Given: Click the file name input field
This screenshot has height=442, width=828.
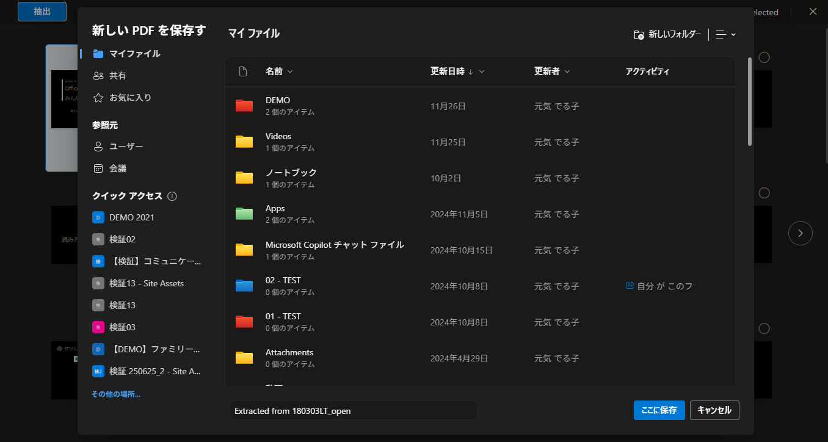Looking at the screenshot, I should click(353, 411).
